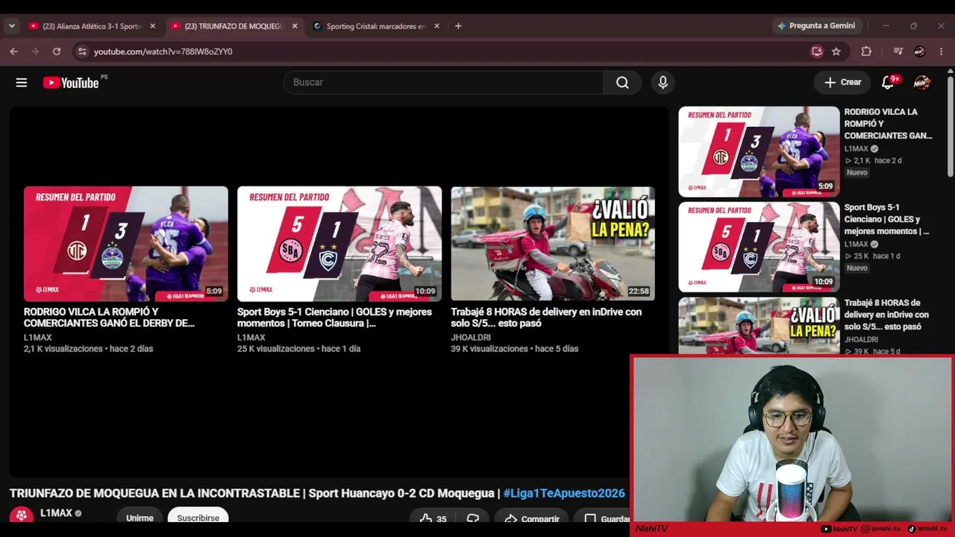The image size is (955, 537).
Task: Open the Crear menu button
Action: (842, 83)
